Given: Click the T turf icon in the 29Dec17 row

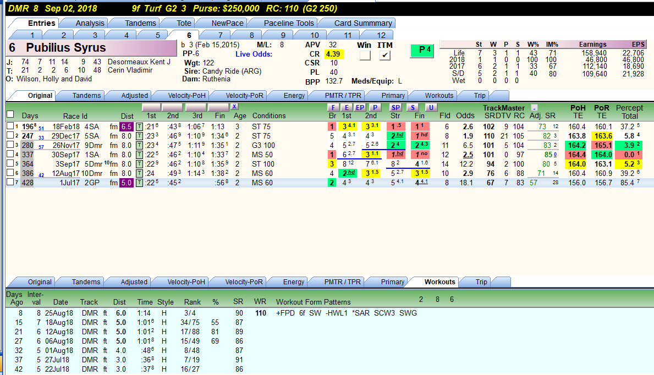Looking at the screenshot, I should [139, 136].
